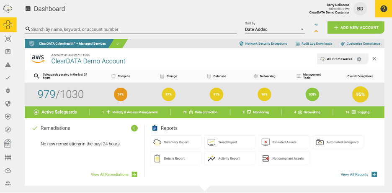This screenshot has height=193, width=392.
Task: Click the safeguards magnifier icon
Action: pyautogui.click(x=36, y=76)
